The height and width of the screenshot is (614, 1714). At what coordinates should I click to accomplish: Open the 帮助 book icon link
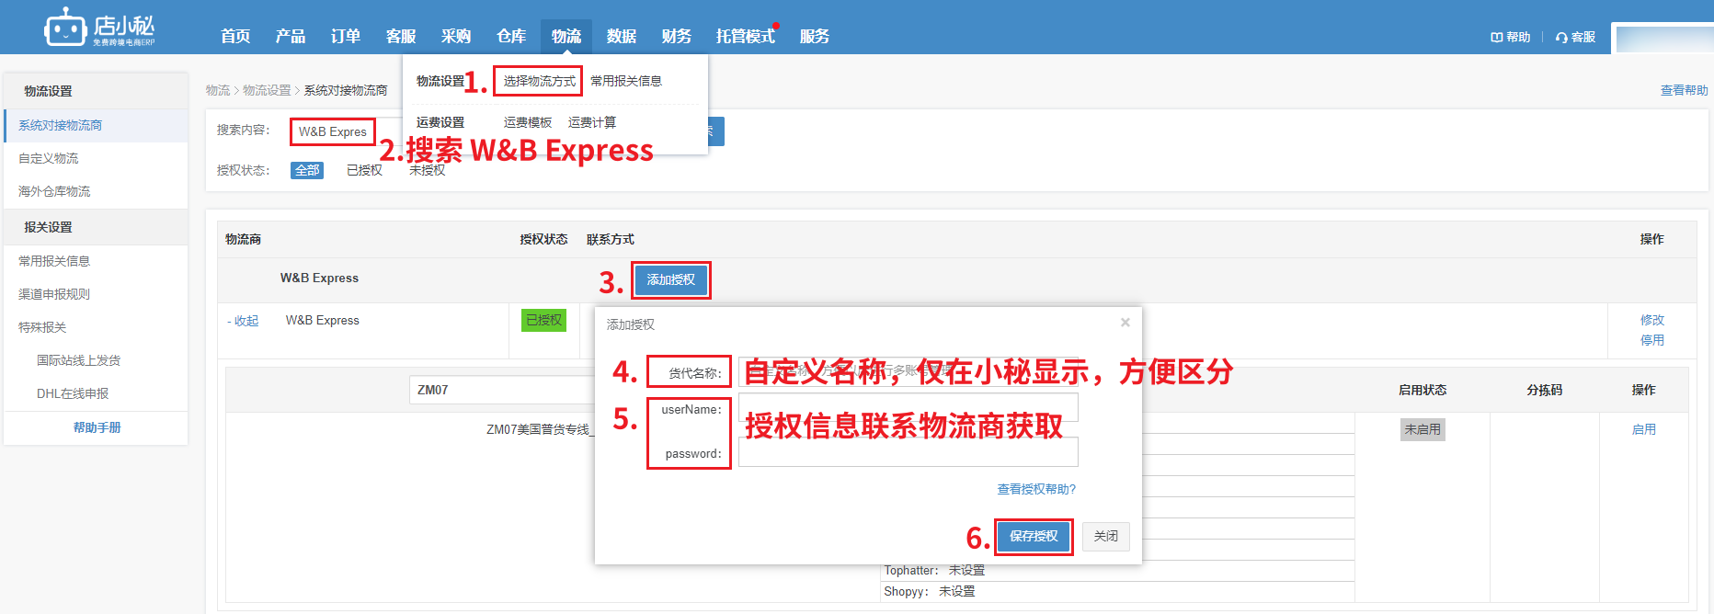[1510, 37]
